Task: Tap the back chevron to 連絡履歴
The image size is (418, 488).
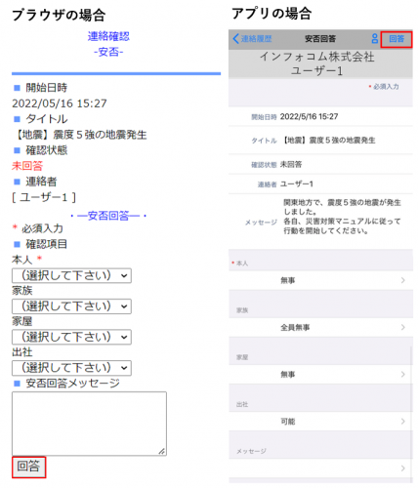Action: 236,39
